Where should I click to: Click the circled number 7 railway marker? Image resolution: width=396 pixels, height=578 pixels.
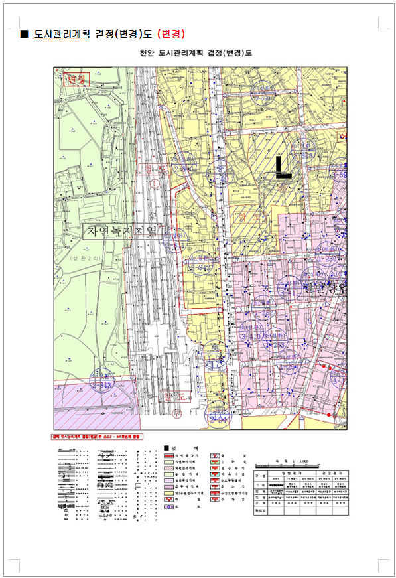click(x=177, y=413)
